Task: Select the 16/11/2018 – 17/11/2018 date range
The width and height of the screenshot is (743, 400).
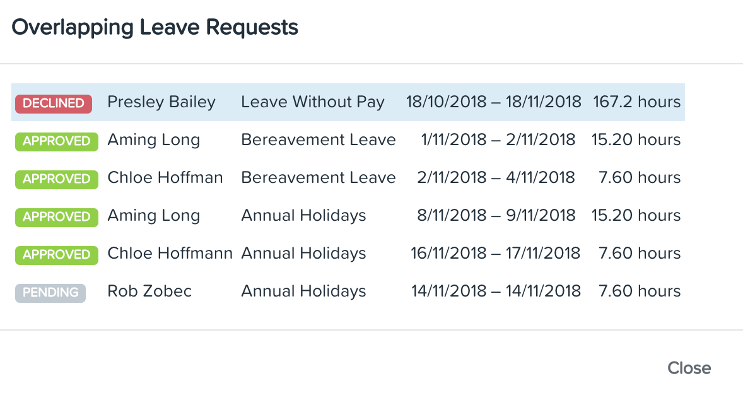Action: [495, 254]
